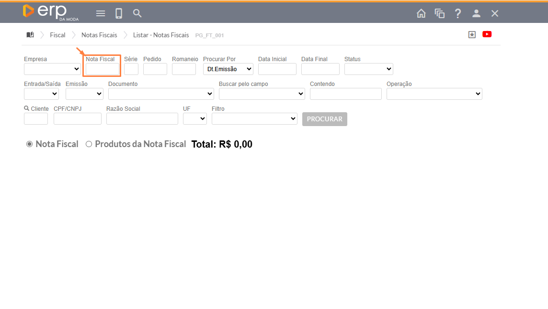Click the favorite star icon

472,34
